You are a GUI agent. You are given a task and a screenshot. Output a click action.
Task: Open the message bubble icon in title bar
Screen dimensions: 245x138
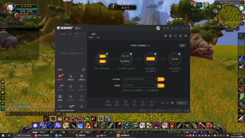point(168,28)
